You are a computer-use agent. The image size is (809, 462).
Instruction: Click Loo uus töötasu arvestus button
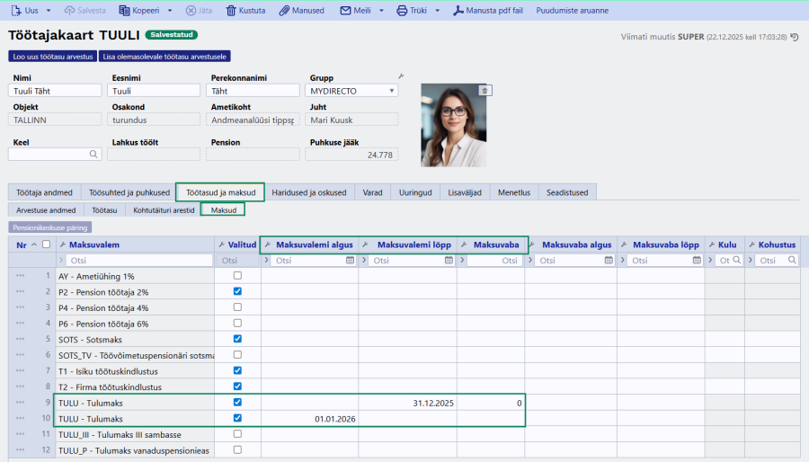(x=52, y=56)
